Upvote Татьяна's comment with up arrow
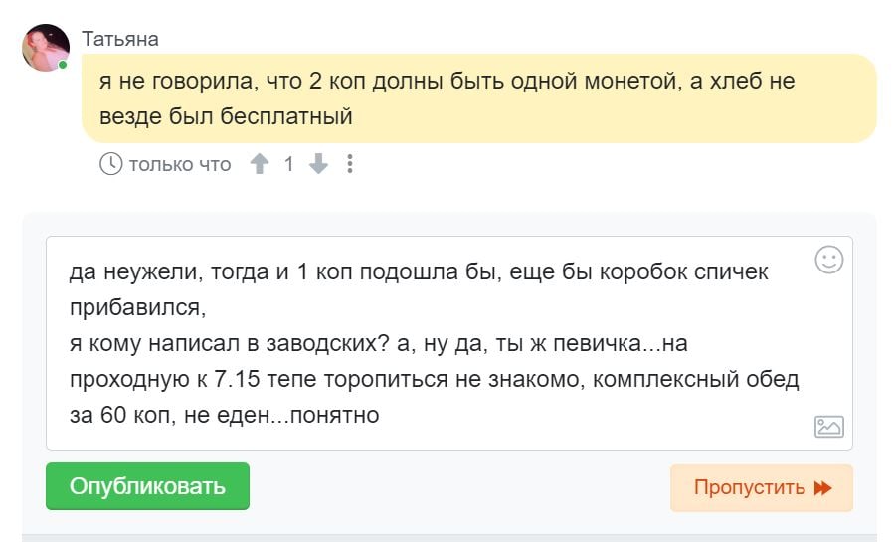The width and height of the screenshot is (893, 542). point(260,164)
